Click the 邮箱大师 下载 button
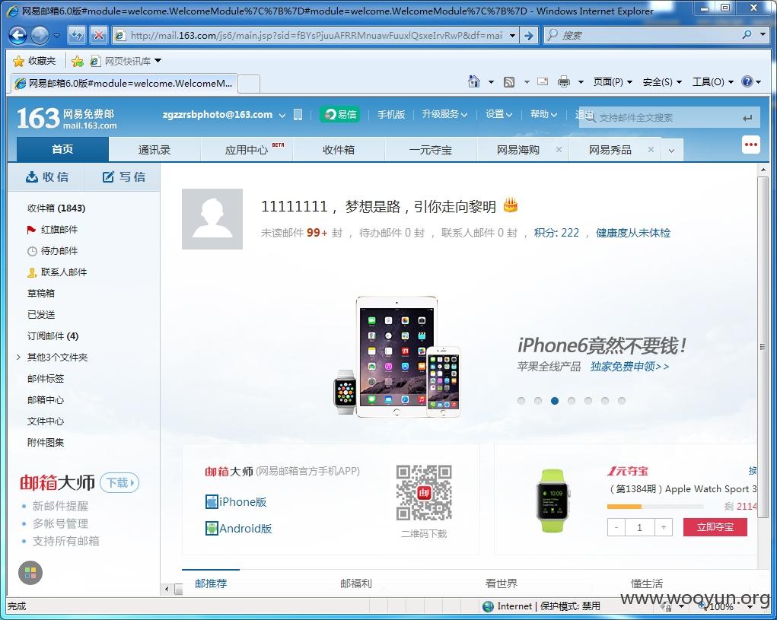The width and height of the screenshot is (777, 620). (x=119, y=483)
